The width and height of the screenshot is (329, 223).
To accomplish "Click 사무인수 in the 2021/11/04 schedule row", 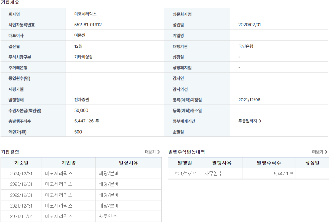I will pyautogui.click(x=108, y=216).
